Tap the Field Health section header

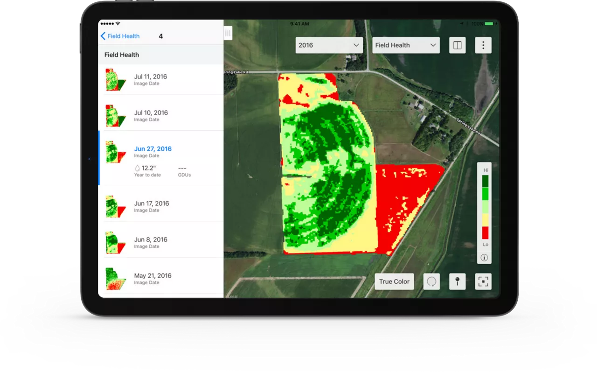[161, 55]
